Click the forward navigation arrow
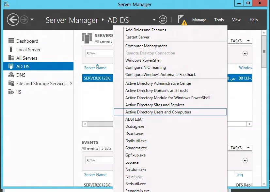The image size is (270, 192). click(x=24, y=20)
